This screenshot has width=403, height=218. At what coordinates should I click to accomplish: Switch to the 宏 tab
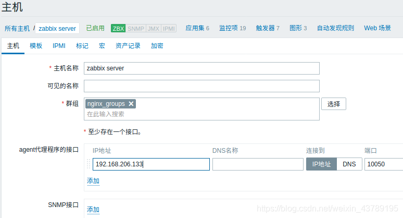tap(102, 46)
